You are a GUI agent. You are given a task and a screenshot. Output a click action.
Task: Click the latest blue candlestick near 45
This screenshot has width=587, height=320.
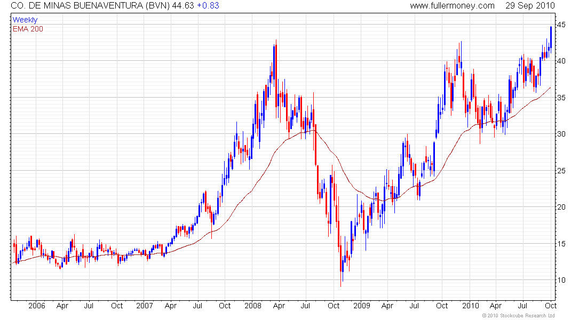(x=551, y=37)
